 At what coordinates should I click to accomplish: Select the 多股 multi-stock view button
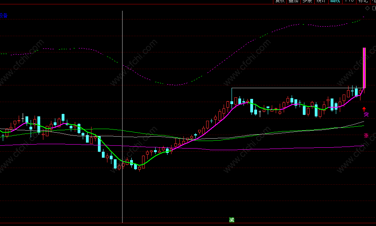click(307, 2)
